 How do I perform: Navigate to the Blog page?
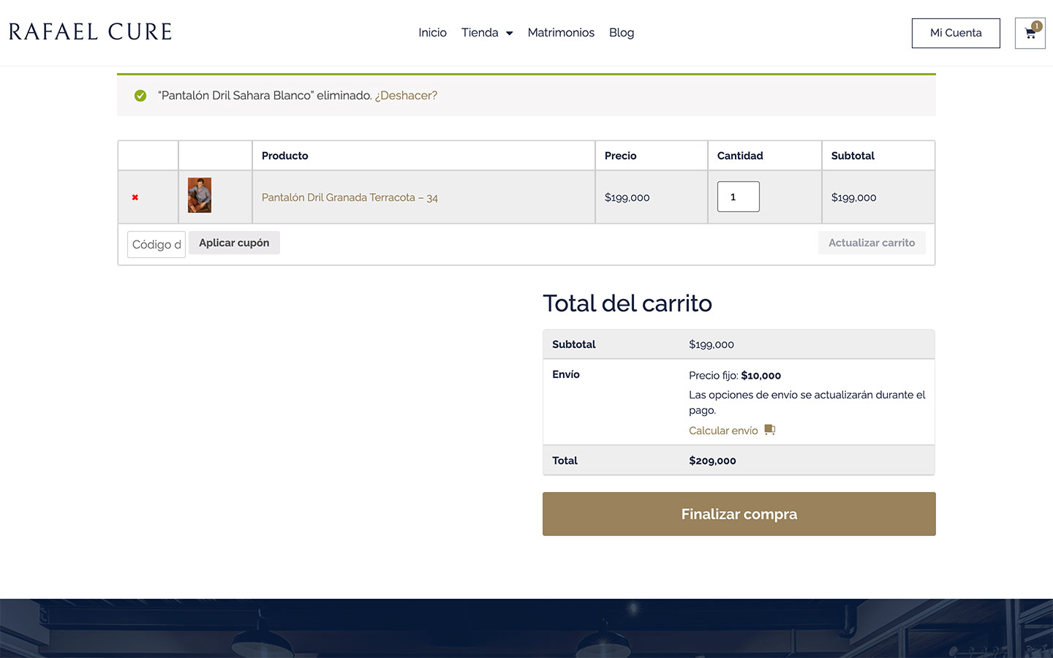pyautogui.click(x=622, y=33)
